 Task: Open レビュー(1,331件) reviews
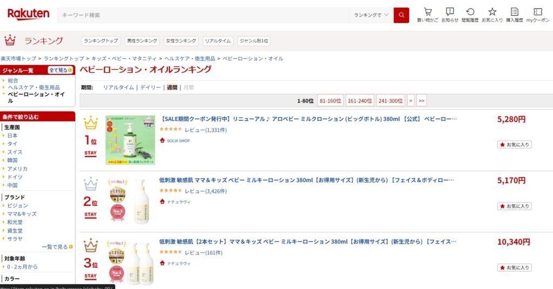pos(206,130)
